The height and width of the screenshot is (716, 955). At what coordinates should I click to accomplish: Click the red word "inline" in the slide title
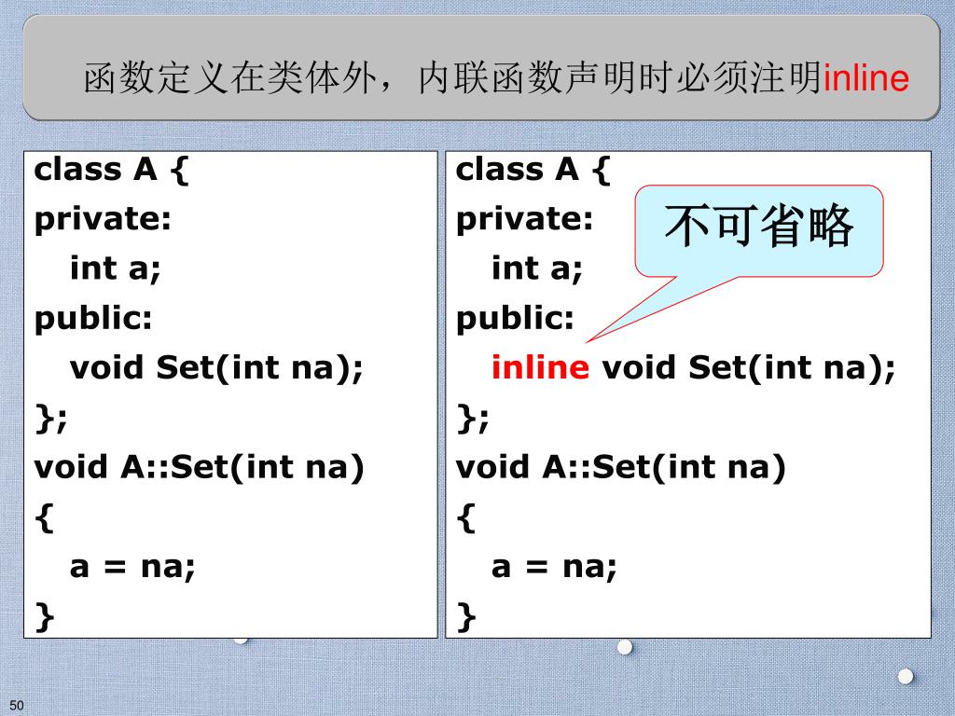point(866,78)
